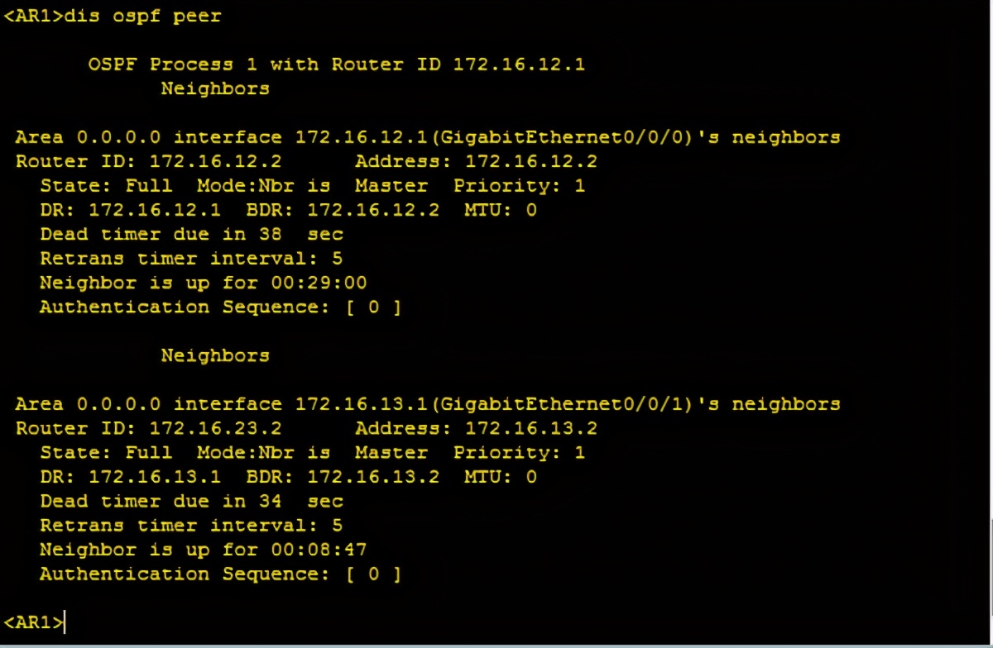Click neighbor Router ID 172.16.12.2
Viewport: 993px width, 648px height.
[x=215, y=161]
